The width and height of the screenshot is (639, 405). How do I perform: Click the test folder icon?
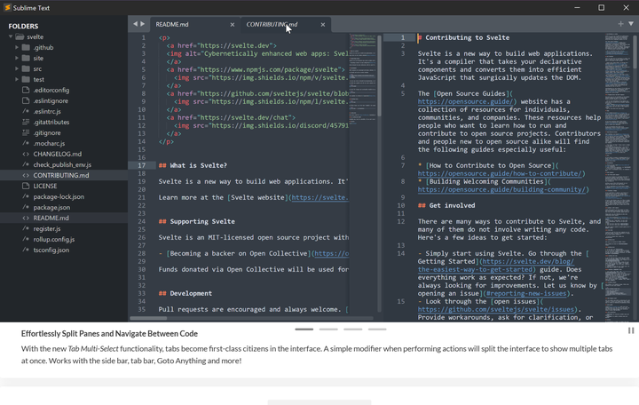[26, 79]
